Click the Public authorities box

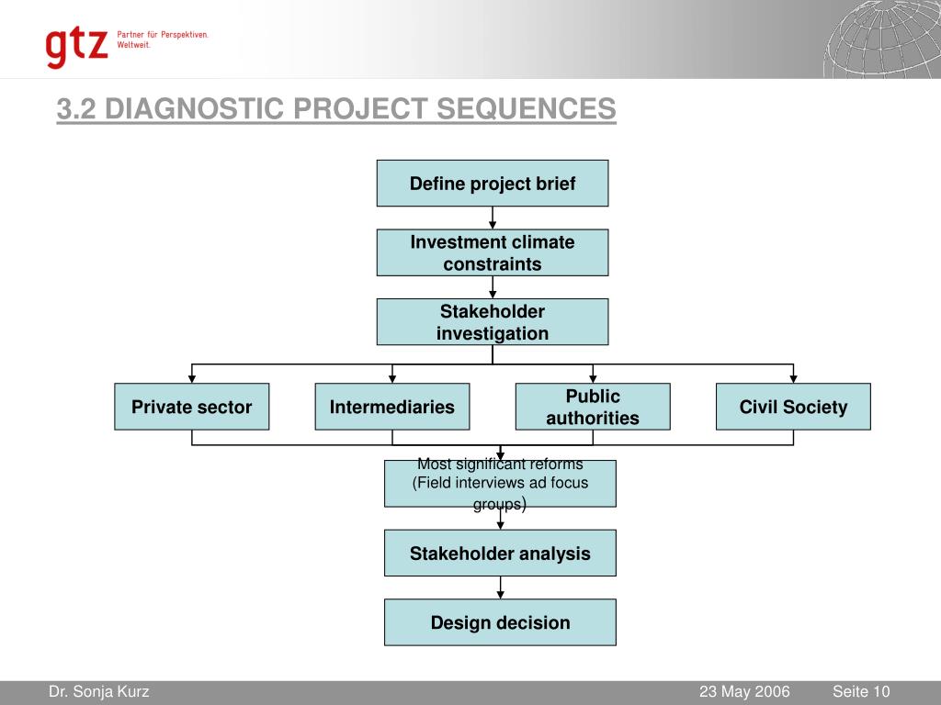click(593, 407)
